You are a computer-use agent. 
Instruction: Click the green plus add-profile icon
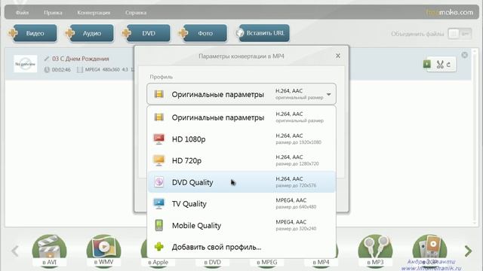pyautogui.click(x=159, y=246)
